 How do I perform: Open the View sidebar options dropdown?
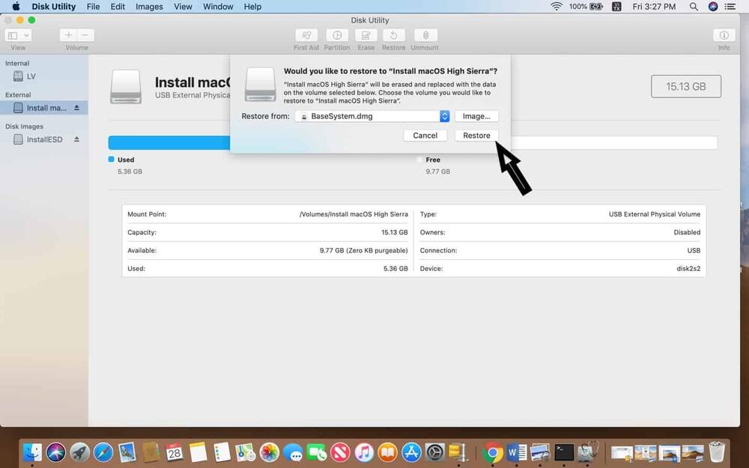pos(18,35)
